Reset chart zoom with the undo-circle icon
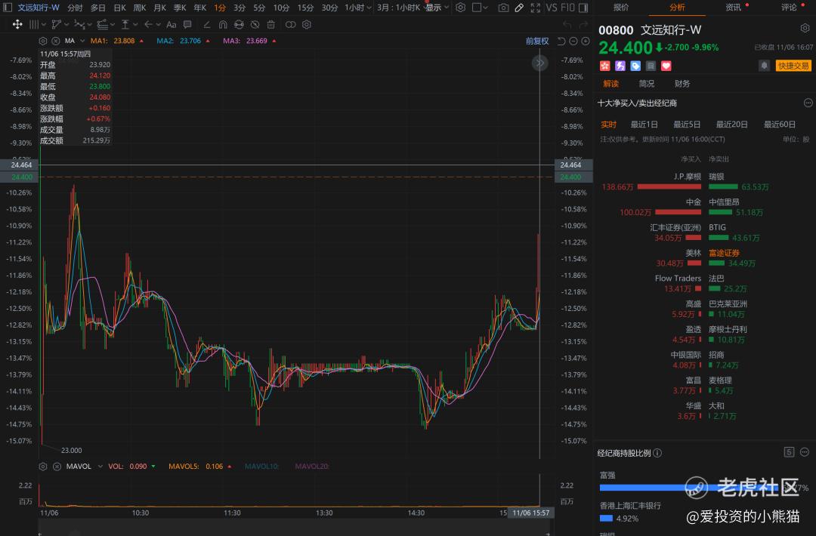The image size is (816, 536). 561,41
